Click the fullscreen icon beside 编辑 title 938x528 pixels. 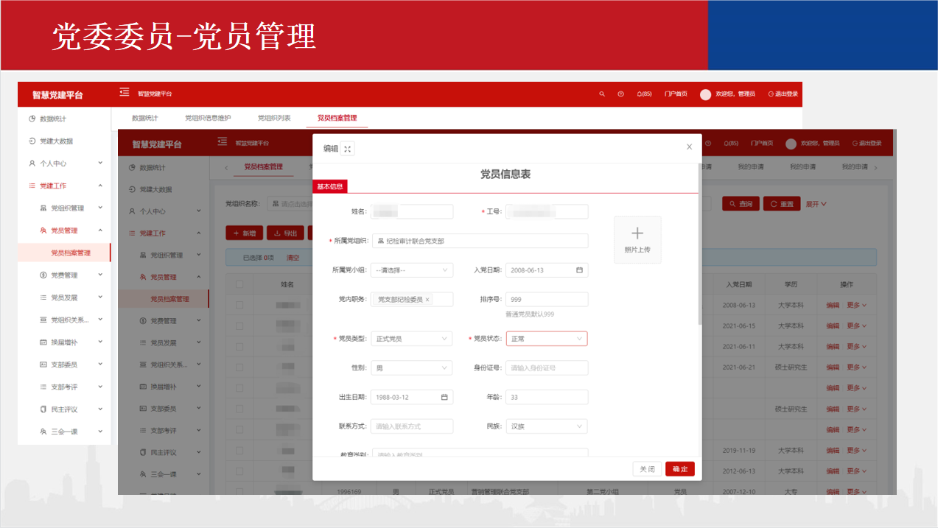pyautogui.click(x=348, y=149)
